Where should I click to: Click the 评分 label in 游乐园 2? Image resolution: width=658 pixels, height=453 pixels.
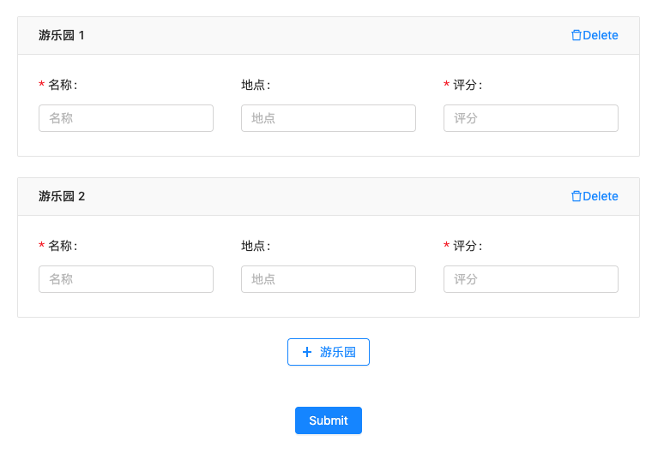pos(468,246)
